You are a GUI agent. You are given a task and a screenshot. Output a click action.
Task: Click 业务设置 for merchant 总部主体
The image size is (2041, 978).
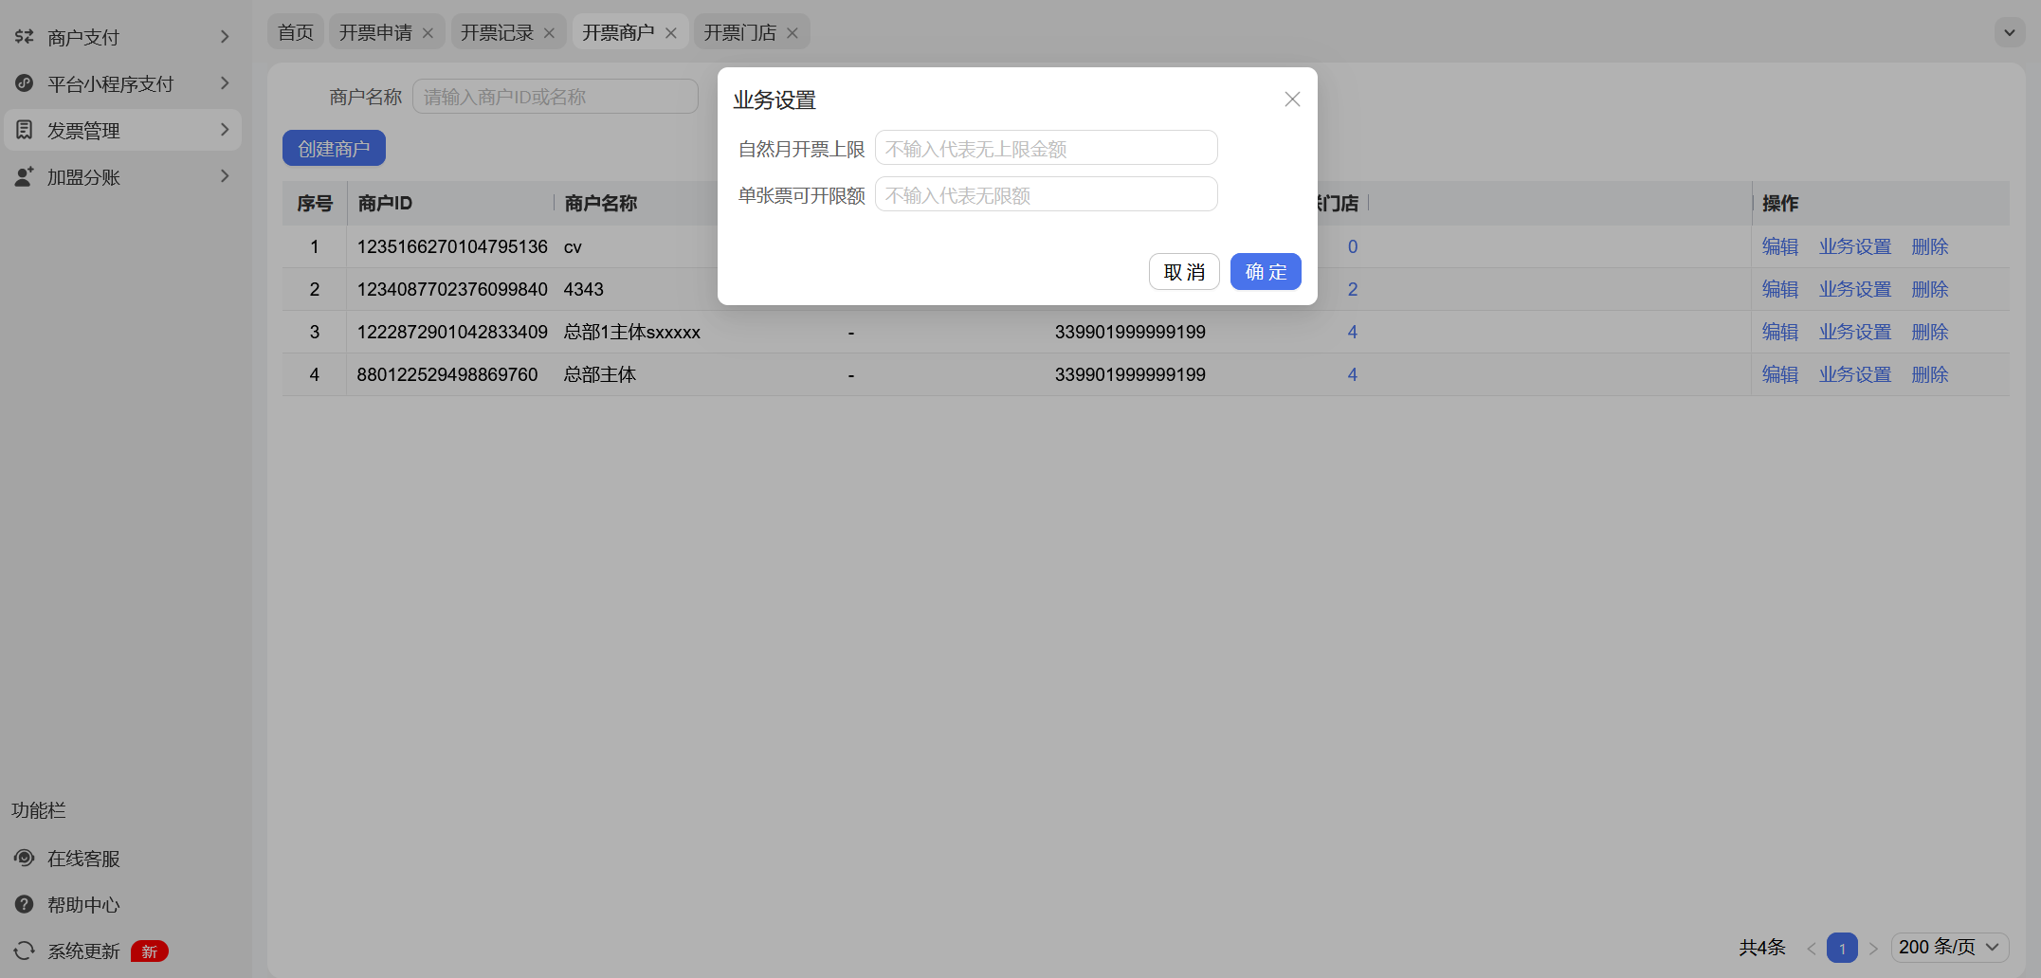click(1855, 374)
